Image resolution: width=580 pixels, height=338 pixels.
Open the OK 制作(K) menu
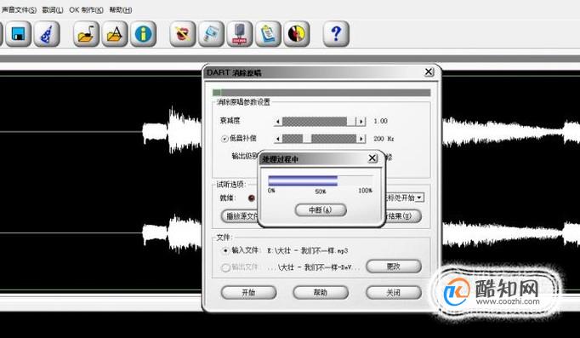86,10
